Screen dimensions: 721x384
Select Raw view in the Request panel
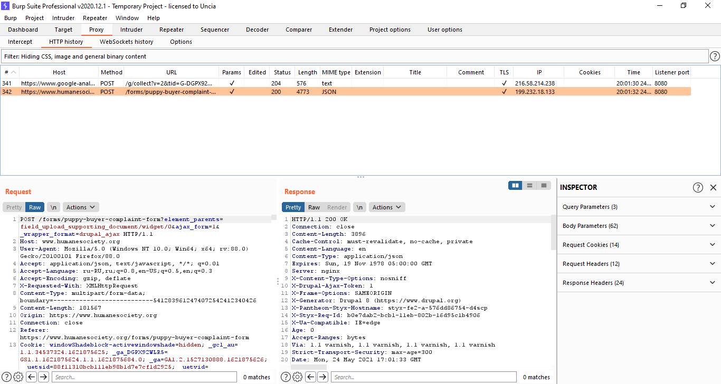(35, 207)
